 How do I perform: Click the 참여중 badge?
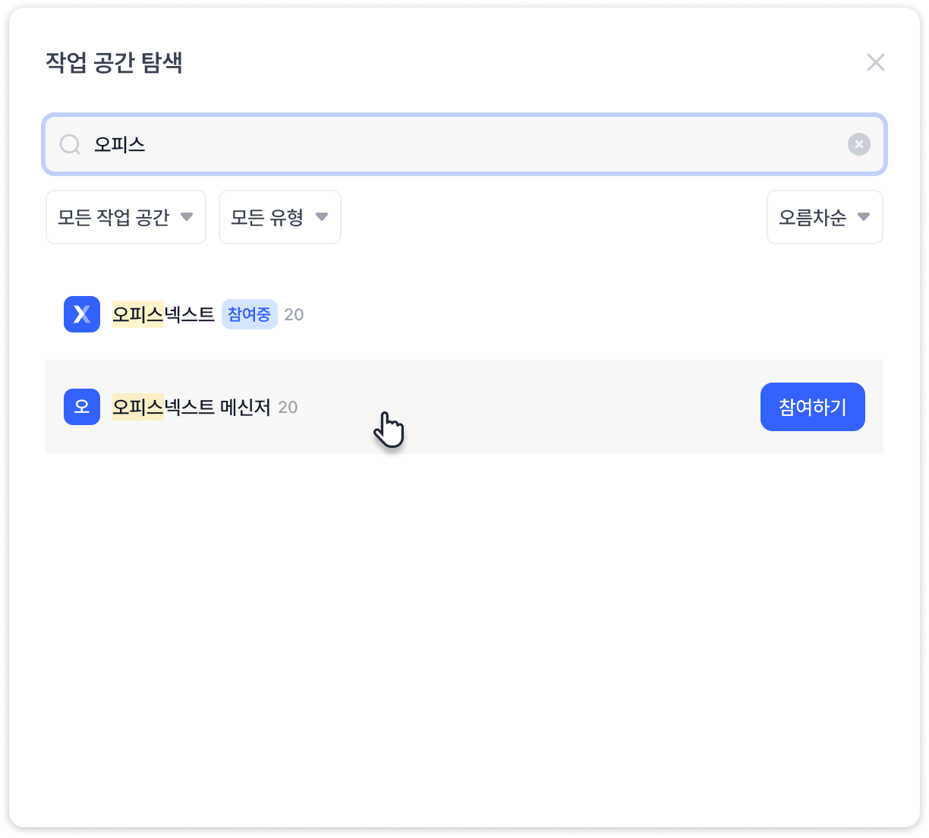click(x=250, y=314)
